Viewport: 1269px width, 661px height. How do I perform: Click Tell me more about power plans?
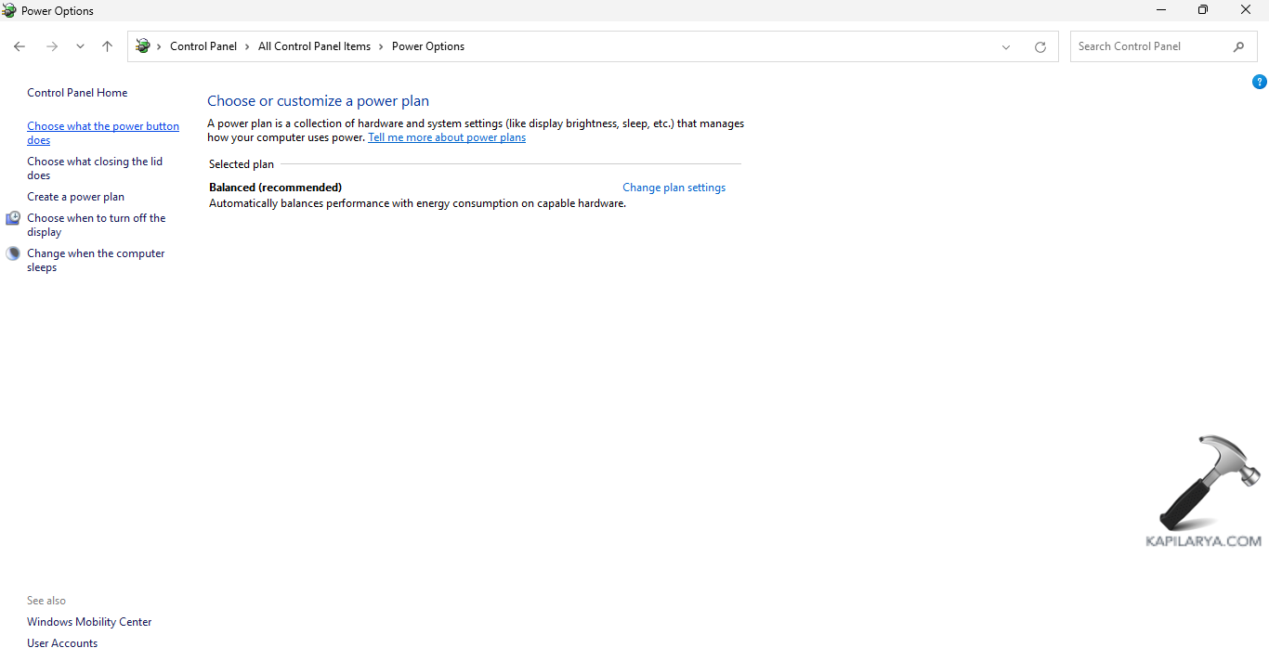[x=447, y=137]
